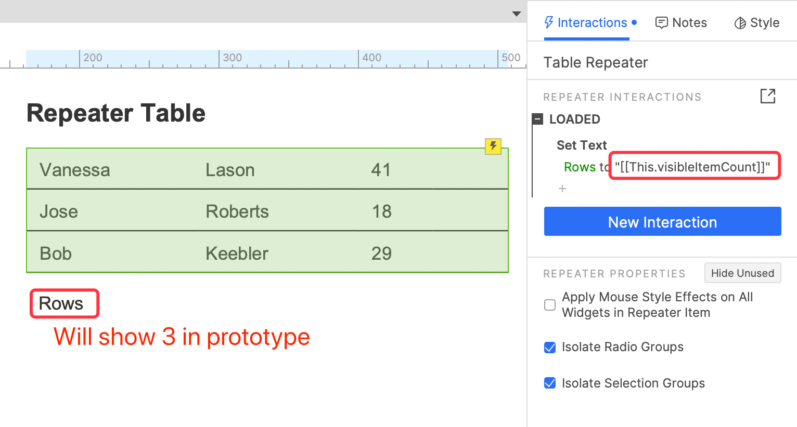Click the Style tab palette icon
This screenshot has width=797, height=427.
[x=740, y=23]
